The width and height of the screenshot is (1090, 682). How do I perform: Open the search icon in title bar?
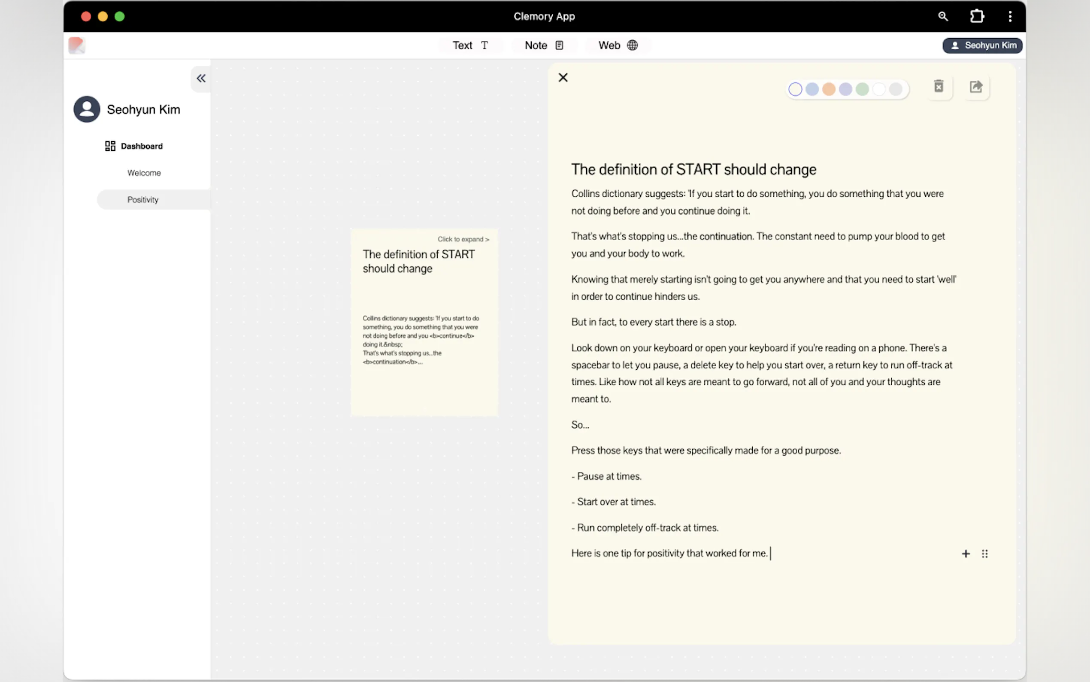tap(943, 17)
